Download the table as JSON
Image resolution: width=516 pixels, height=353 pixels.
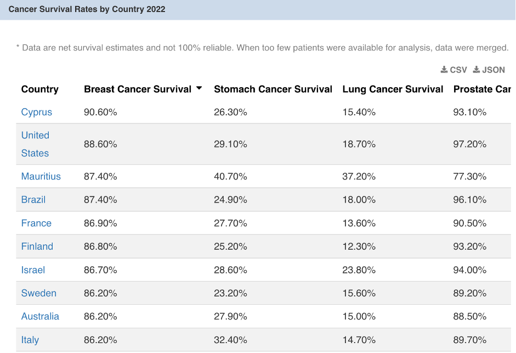(489, 70)
